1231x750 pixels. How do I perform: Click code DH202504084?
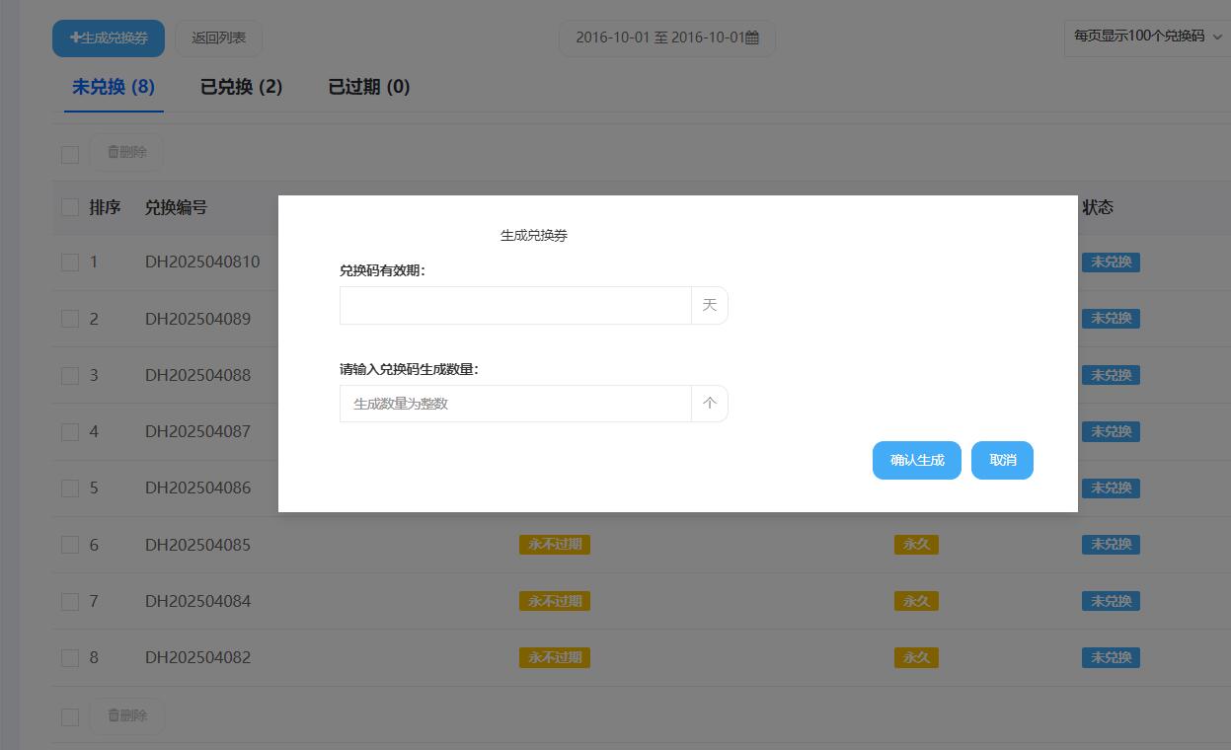click(197, 600)
